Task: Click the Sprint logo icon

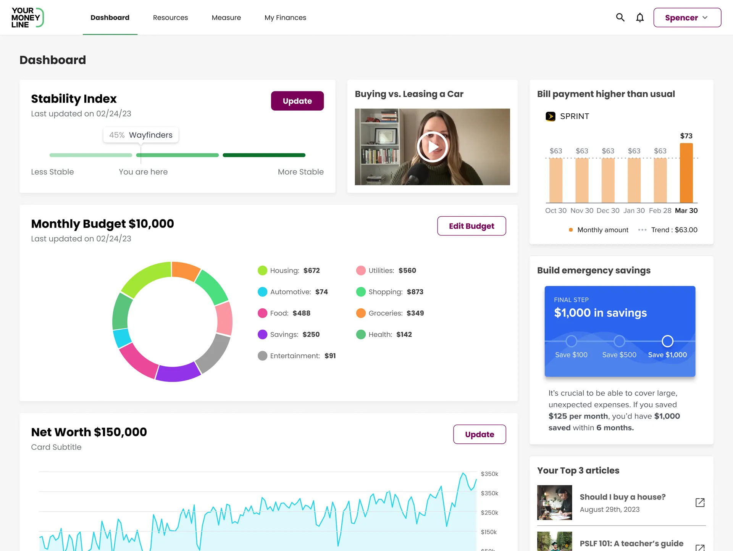Action: [x=551, y=116]
